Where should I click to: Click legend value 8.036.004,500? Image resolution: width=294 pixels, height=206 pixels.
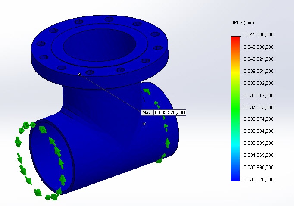point(259,131)
